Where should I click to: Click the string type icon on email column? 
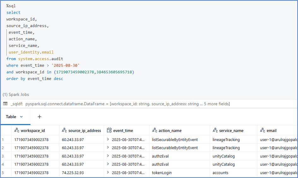pos(263,130)
